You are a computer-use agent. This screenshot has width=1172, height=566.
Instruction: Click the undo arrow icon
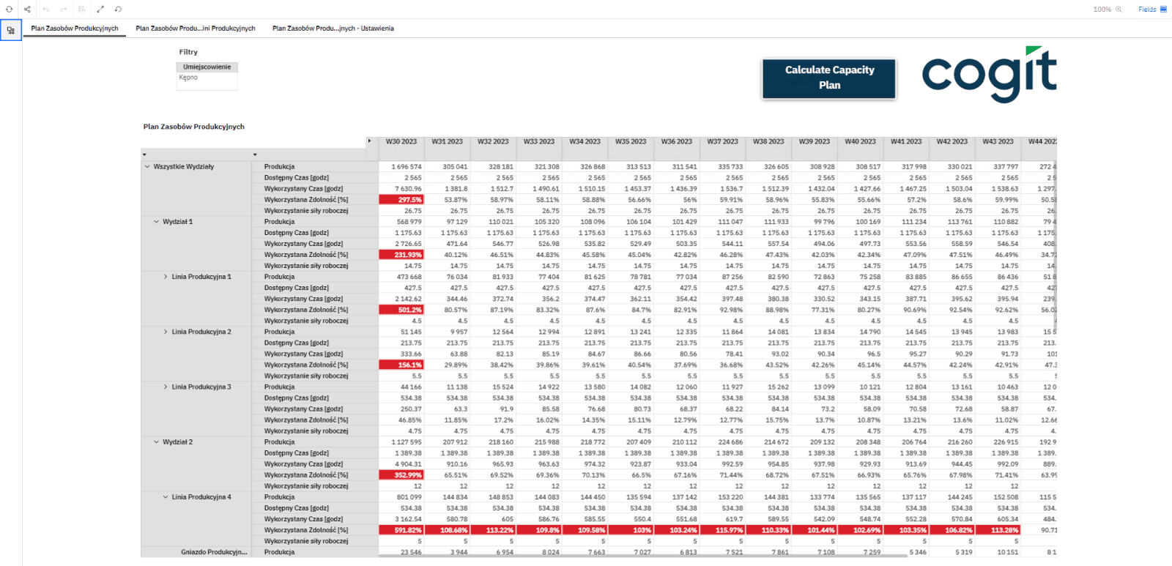(46, 10)
